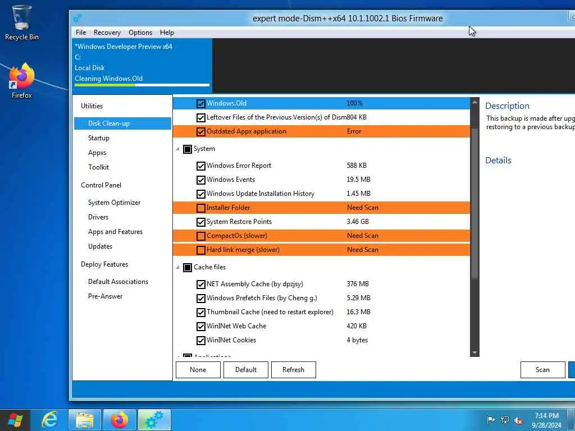Click the Default button
The image size is (575, 431).
pos(246,370)
